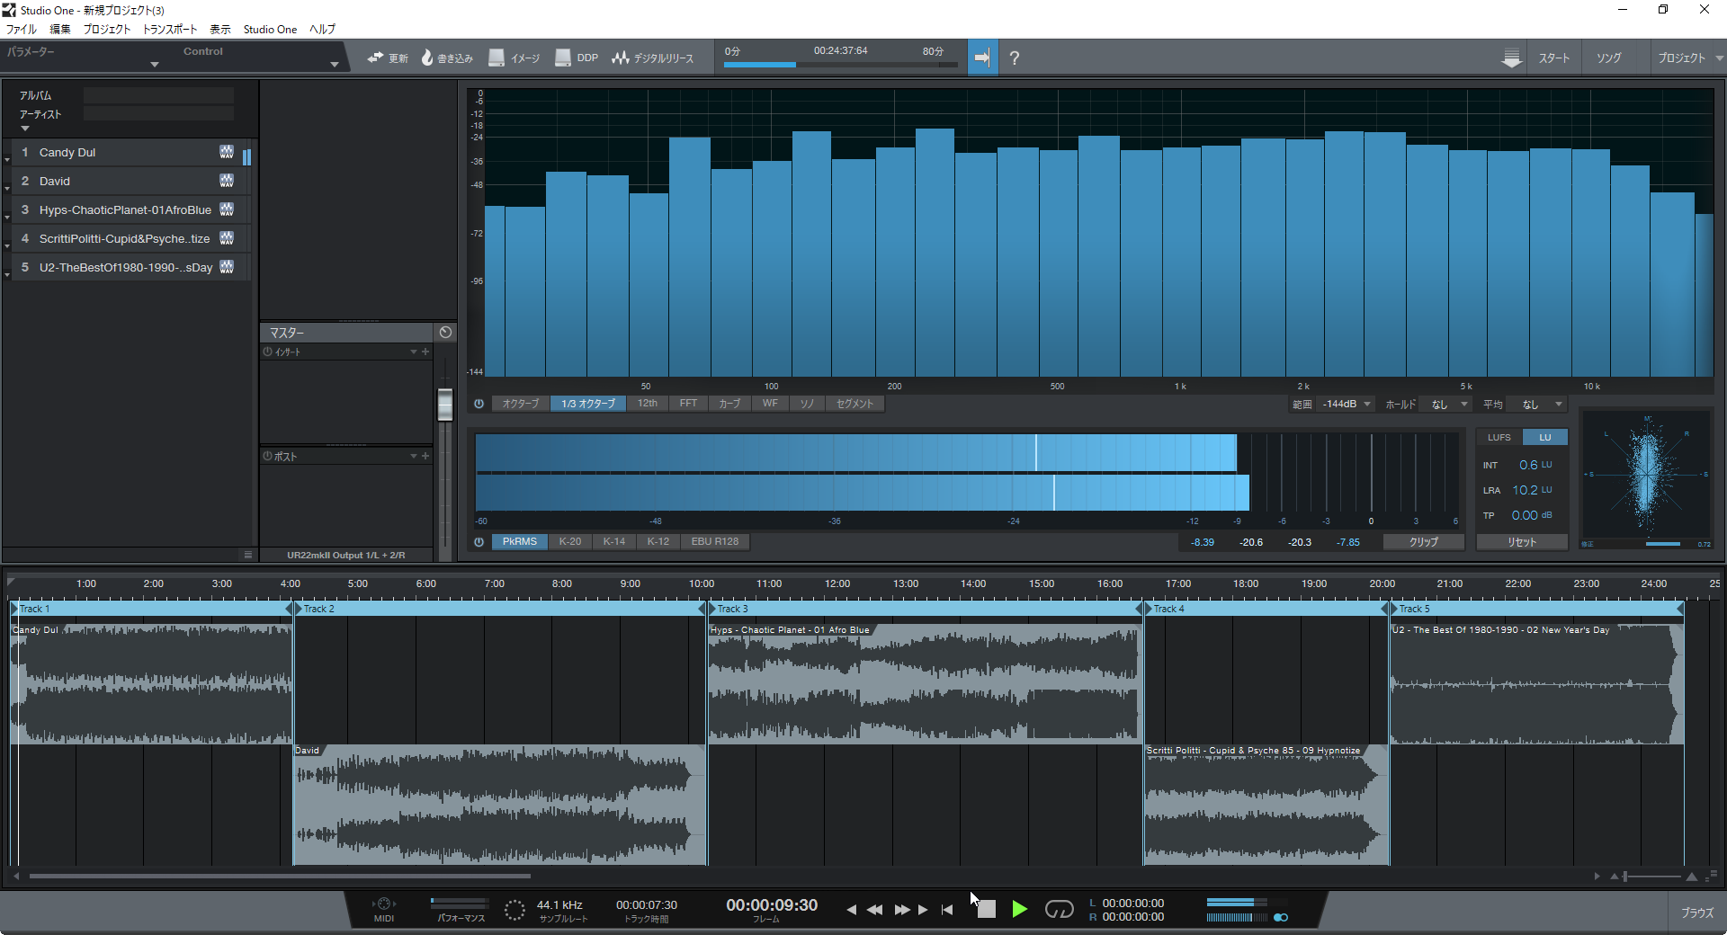Image resolution: width=1727 pixels, height=935 pixels.
Task: Click the リセット loudness reset button
Action: pos(1522,542)
